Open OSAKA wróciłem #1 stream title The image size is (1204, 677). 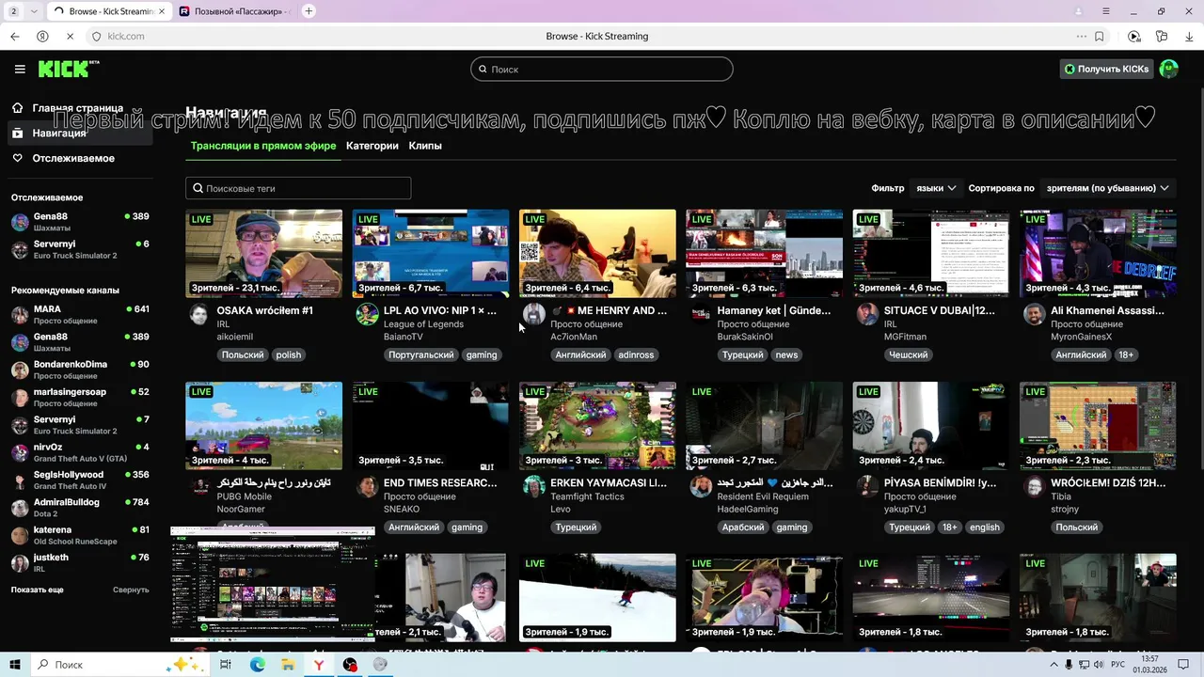265,310
